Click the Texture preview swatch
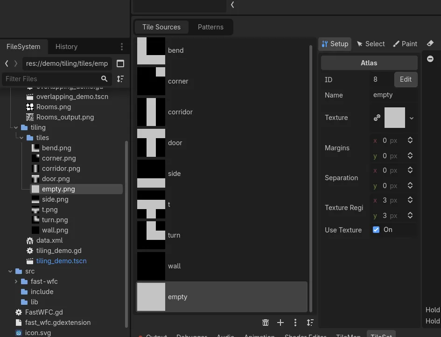 click(395, 118)
